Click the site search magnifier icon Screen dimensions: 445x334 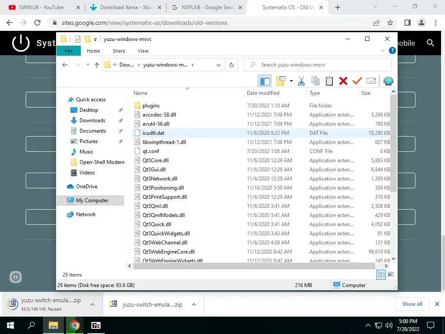point(431,43)
